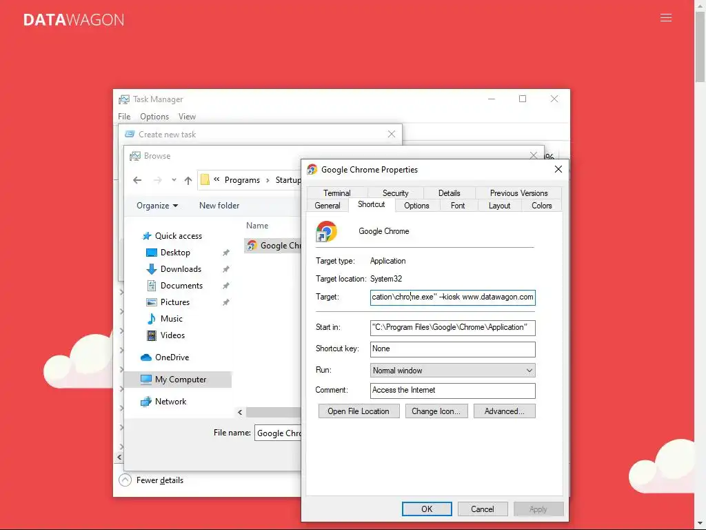The image size is (706, 530).
Task: Switch to the Font tab
Action: point(458,206)
